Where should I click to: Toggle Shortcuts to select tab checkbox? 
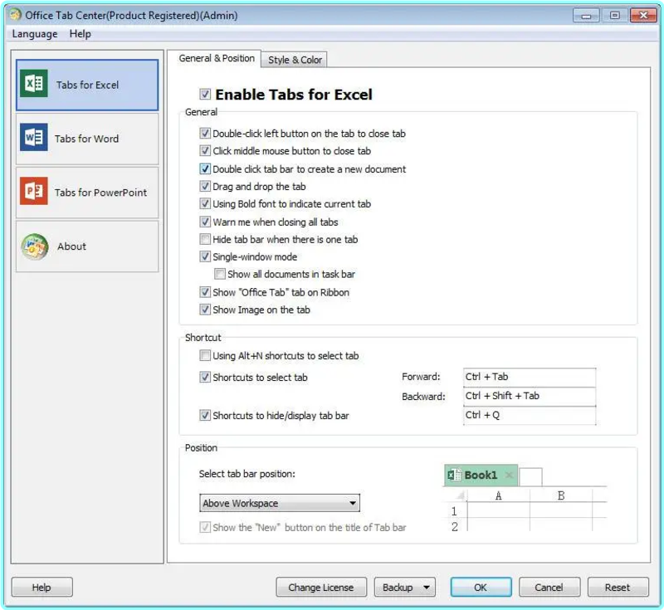[x=205, y=377]
